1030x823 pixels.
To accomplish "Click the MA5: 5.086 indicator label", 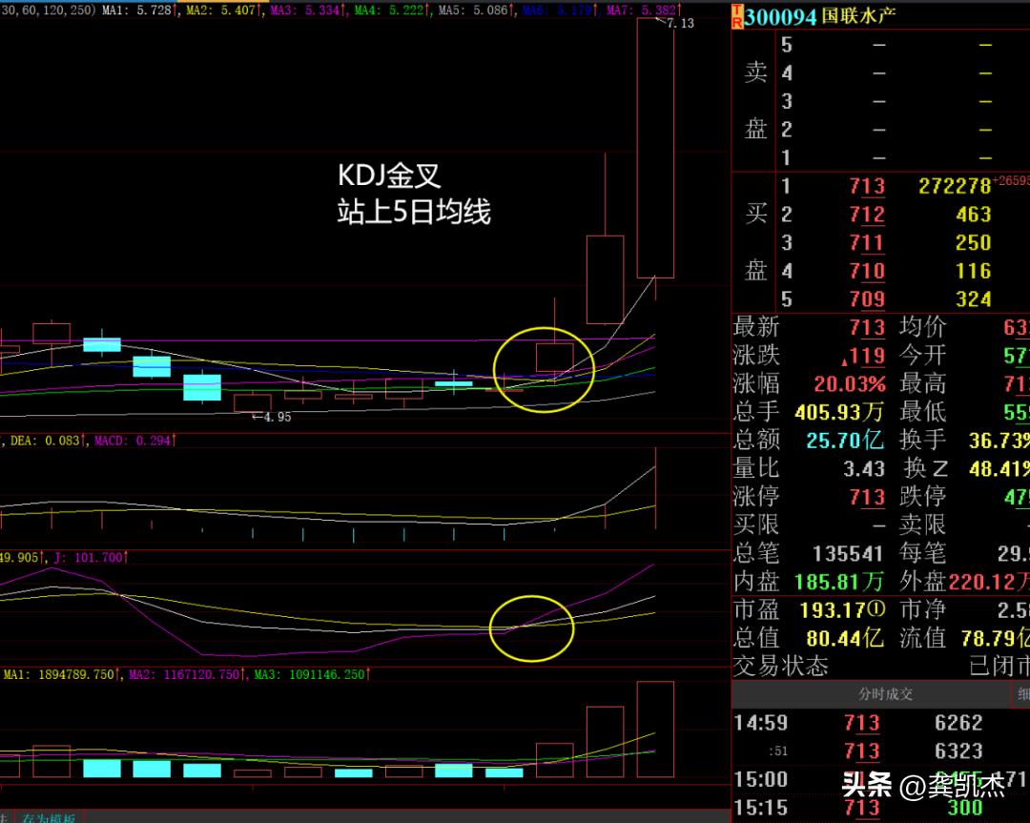I will (475, 10).
